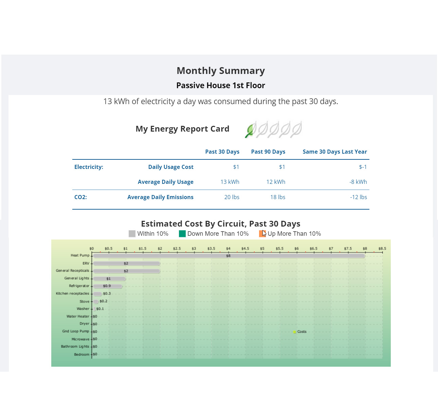This screenshot has height=407, width=438.
Task: Click the Average Daily Usage row label
Action: pos(165,182)
